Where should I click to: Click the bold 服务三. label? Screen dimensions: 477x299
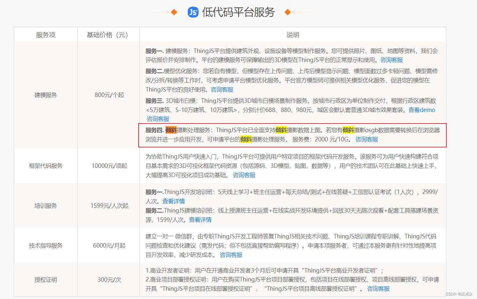(x=155, y=101)
